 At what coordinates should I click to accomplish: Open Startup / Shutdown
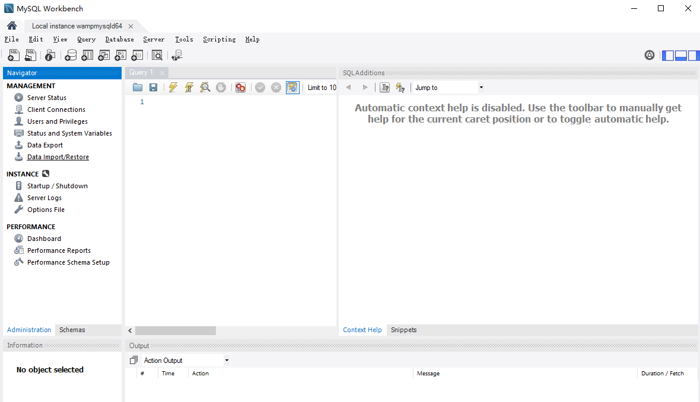click(57, 186)
